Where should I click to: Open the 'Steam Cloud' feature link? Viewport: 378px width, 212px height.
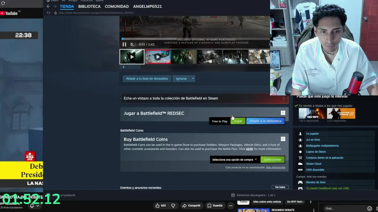313,164
